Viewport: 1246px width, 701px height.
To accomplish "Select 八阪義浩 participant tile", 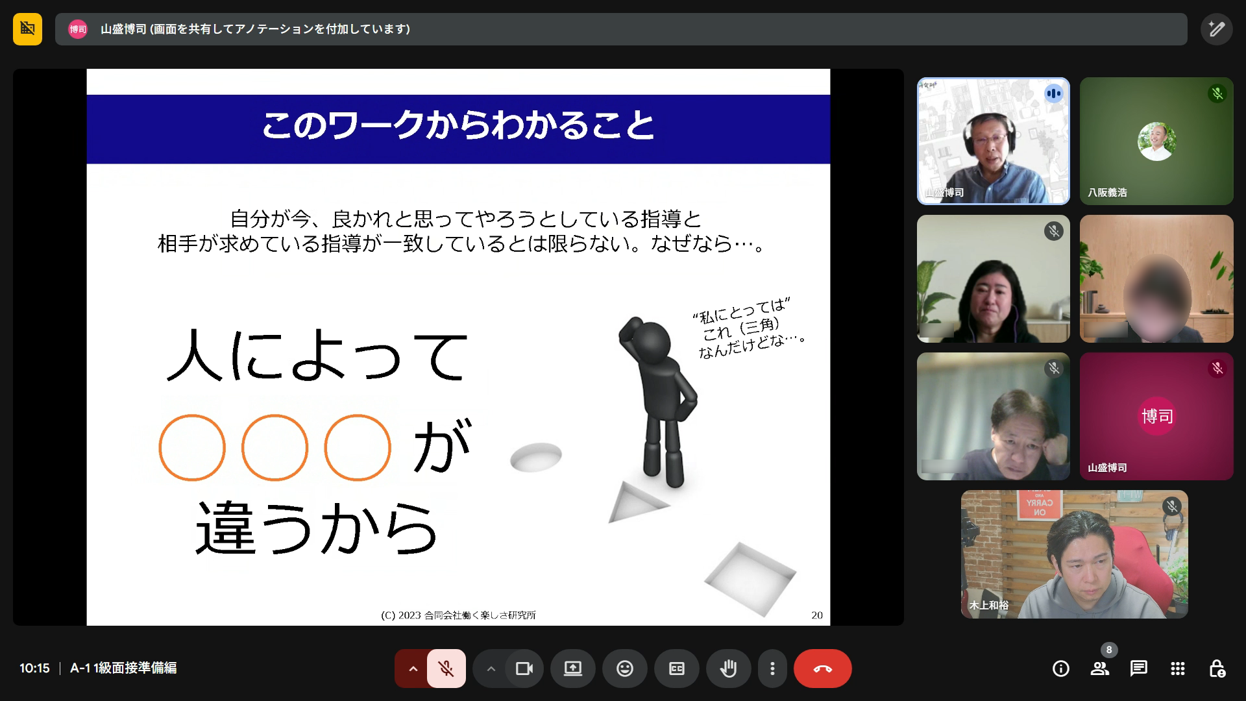I will [x=1156, y=141].
